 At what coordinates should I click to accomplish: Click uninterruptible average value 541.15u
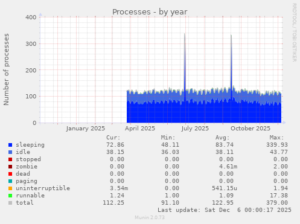225,188
